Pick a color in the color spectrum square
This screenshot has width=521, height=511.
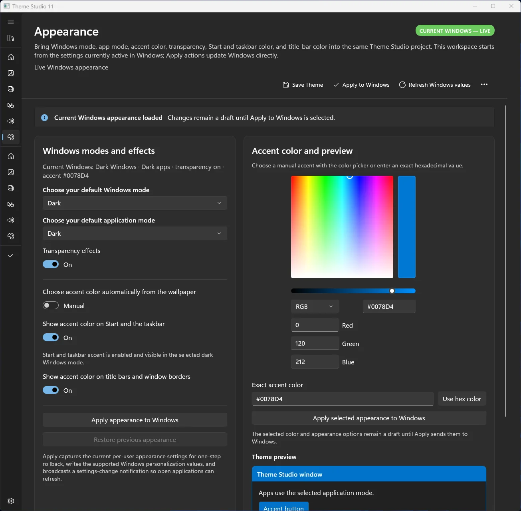[x=342, y=227]
